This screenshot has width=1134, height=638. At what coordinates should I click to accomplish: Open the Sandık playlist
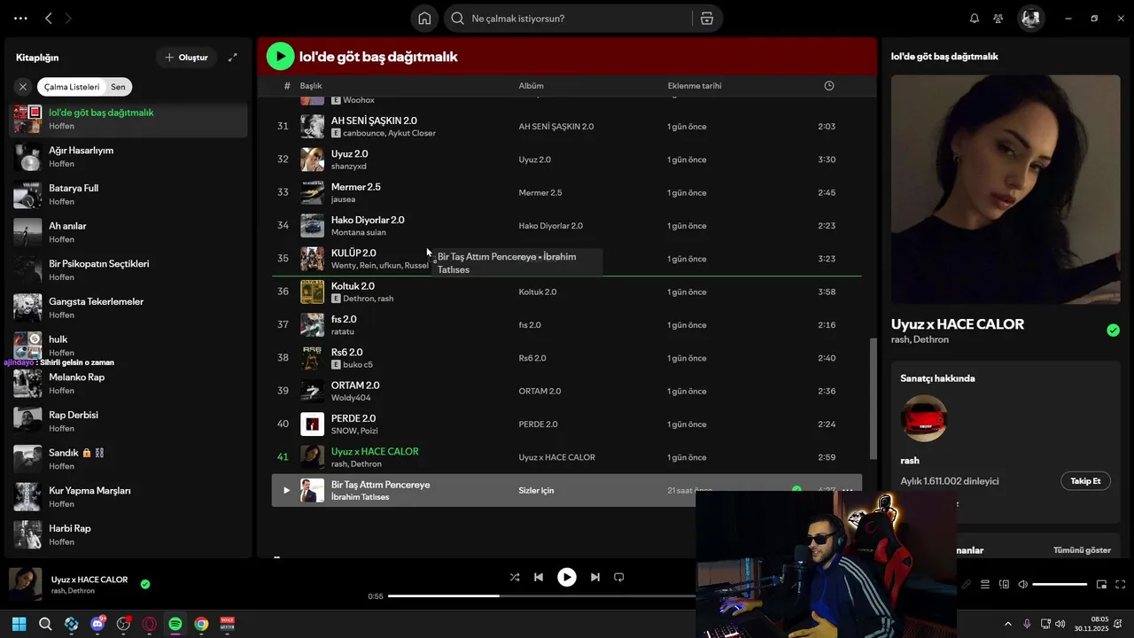(x=128, y=459)
